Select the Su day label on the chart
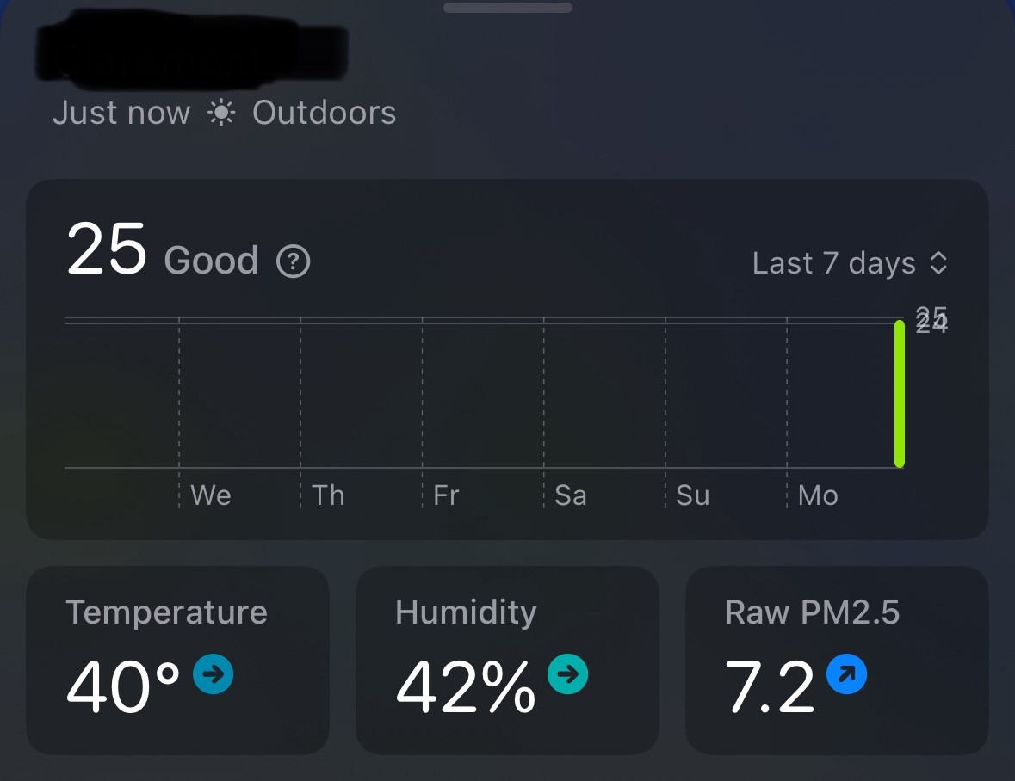Viewport: 1015px width, 781px height. pos(692,495)
